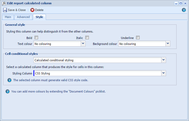Open the Text colour dropdown arrow
This screenshot has height=121, width=189.
click(x=83, y=44)
